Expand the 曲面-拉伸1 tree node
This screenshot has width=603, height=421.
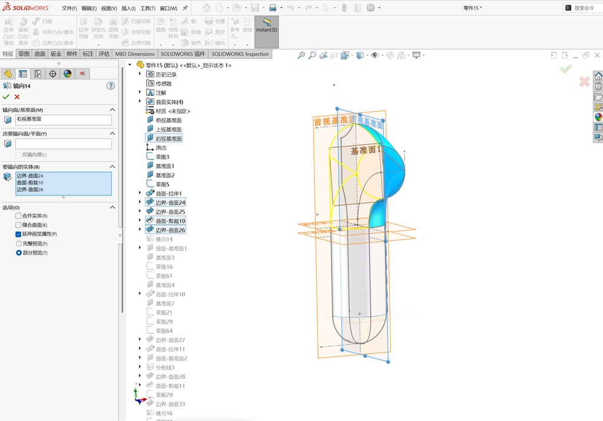click(140, 193)
